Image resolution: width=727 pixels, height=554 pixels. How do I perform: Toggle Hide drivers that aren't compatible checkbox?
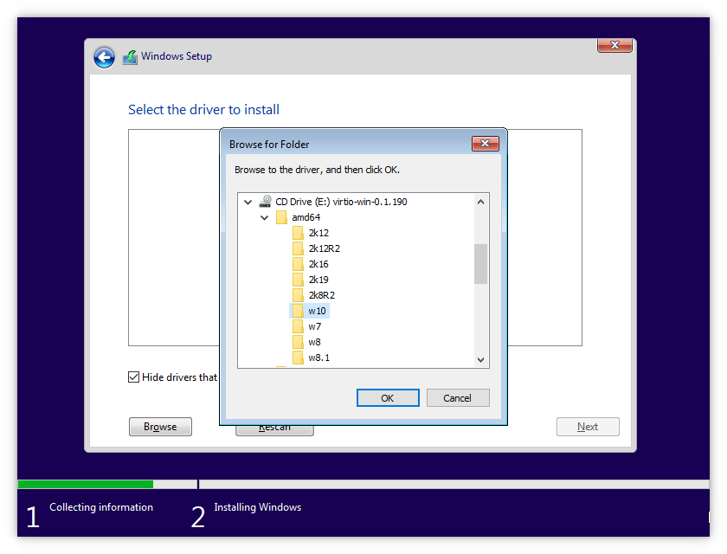(133, 377)
